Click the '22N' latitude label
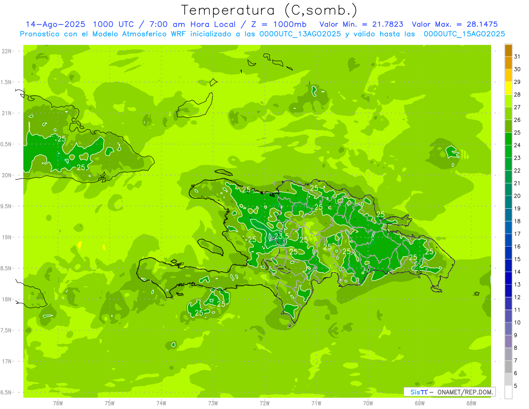529x409 pixels. [x=7, y=51]
